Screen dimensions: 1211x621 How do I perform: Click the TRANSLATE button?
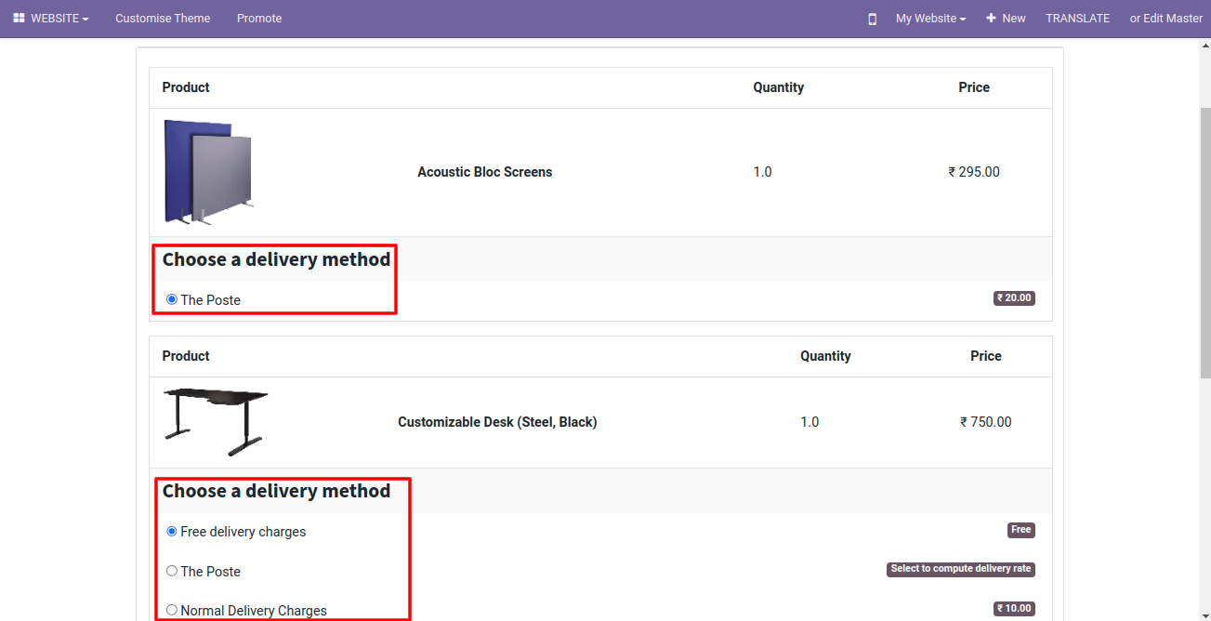click(x=1077, y=19)
